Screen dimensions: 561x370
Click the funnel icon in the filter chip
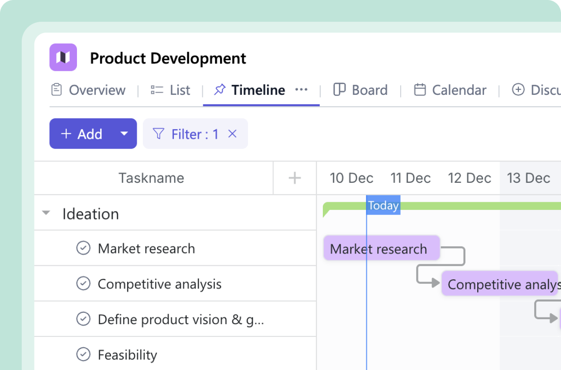pos(158,133)
